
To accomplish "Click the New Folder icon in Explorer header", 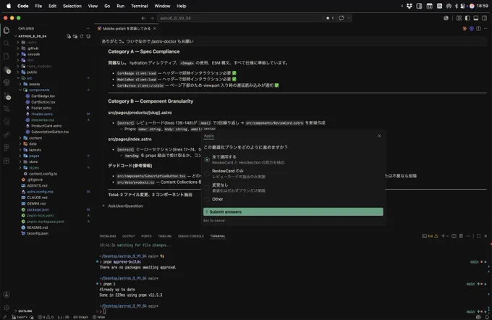I will pos(75,36).
